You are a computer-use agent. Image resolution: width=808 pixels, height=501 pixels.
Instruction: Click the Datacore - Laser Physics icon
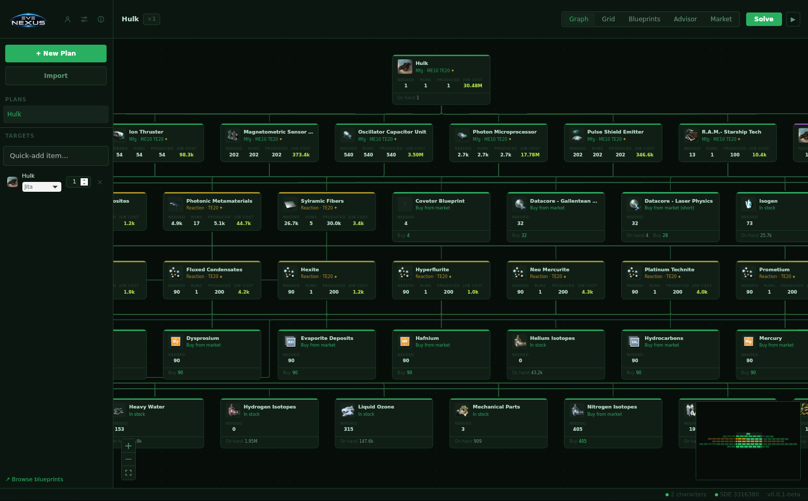click(634, 204)
